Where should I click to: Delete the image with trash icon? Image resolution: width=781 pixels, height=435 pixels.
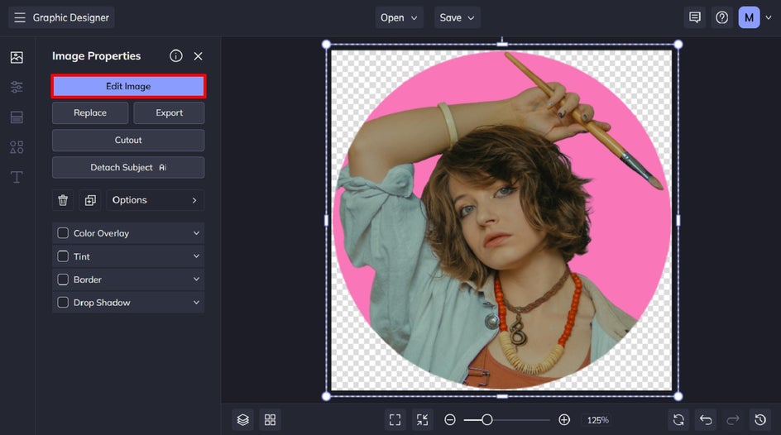[x=63, y=200]
